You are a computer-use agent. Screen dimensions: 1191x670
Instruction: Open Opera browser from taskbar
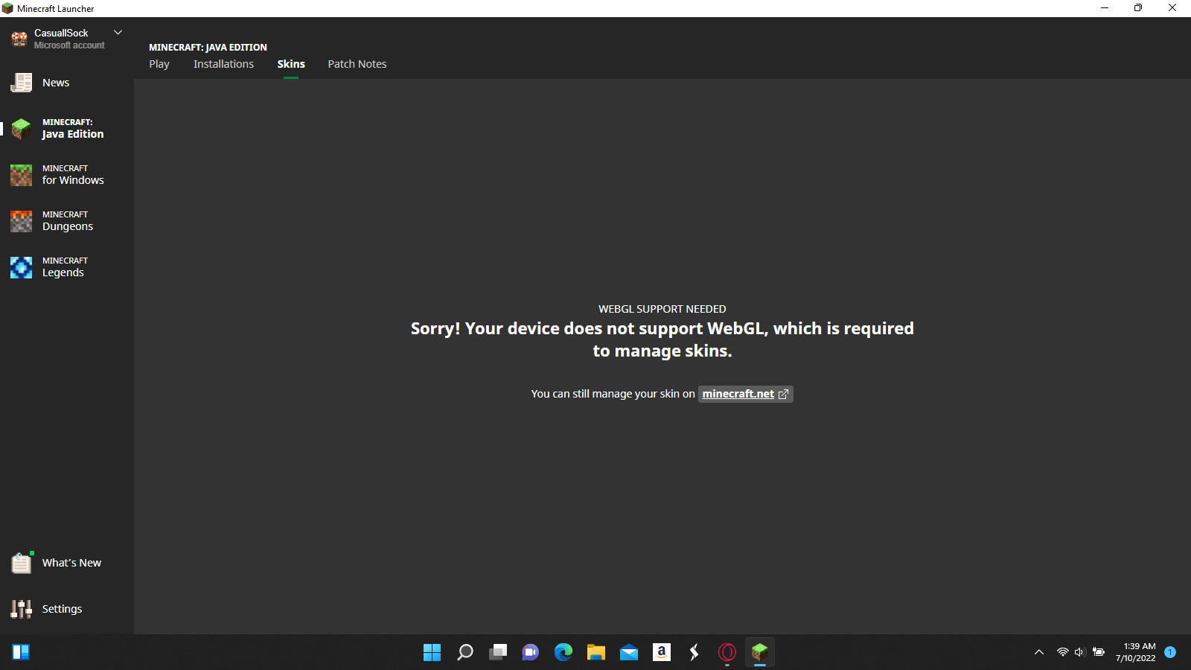coord(727,652)
